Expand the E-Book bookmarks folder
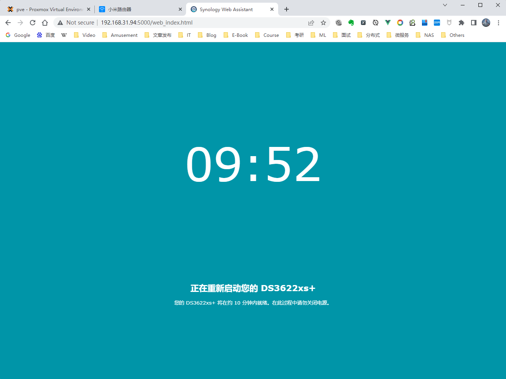The image size is (506, 379). tap(236, 35)
